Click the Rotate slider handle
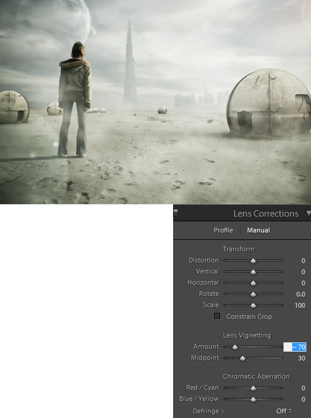Image resolution: width=311 pixels, height=418 pixels. click(x=253, y=294)
